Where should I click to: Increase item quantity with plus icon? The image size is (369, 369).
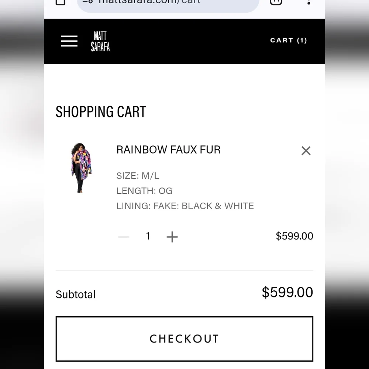click(172, 237)
